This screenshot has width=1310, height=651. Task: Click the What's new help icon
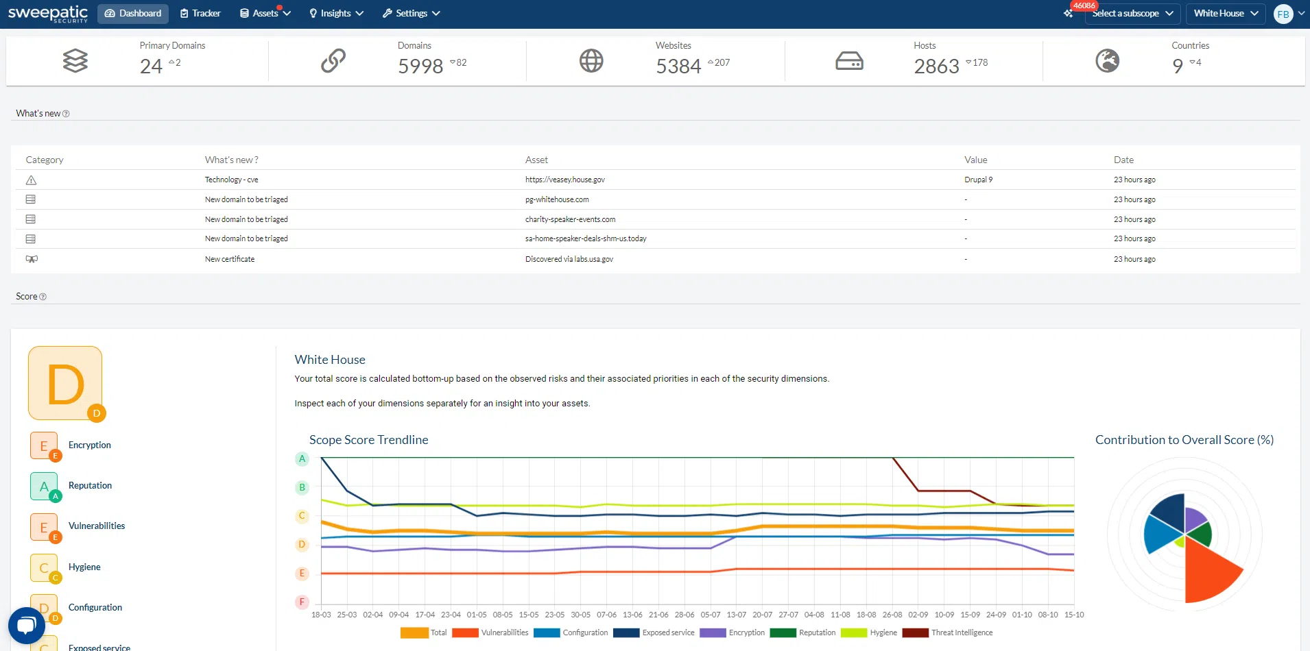coord(66,114)
